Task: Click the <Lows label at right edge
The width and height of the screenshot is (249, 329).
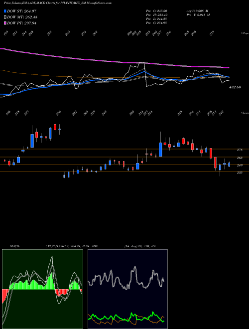Action: (x=245, y=113)
